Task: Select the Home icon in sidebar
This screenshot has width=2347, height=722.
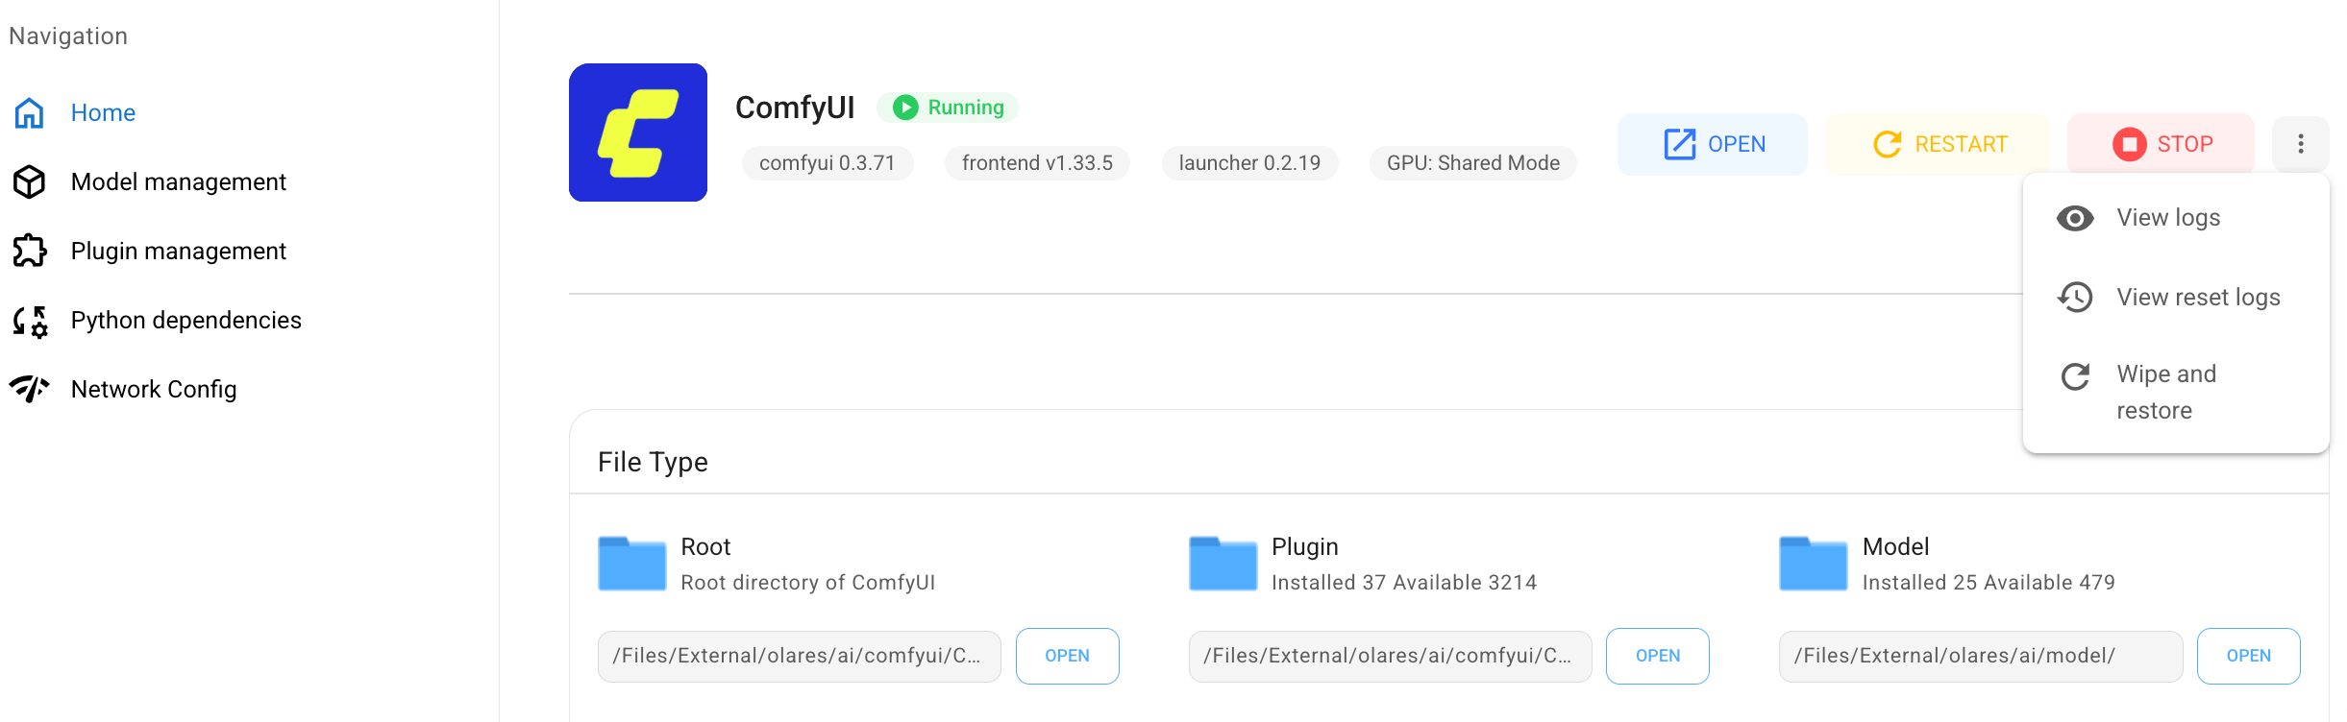Action: 29,113
